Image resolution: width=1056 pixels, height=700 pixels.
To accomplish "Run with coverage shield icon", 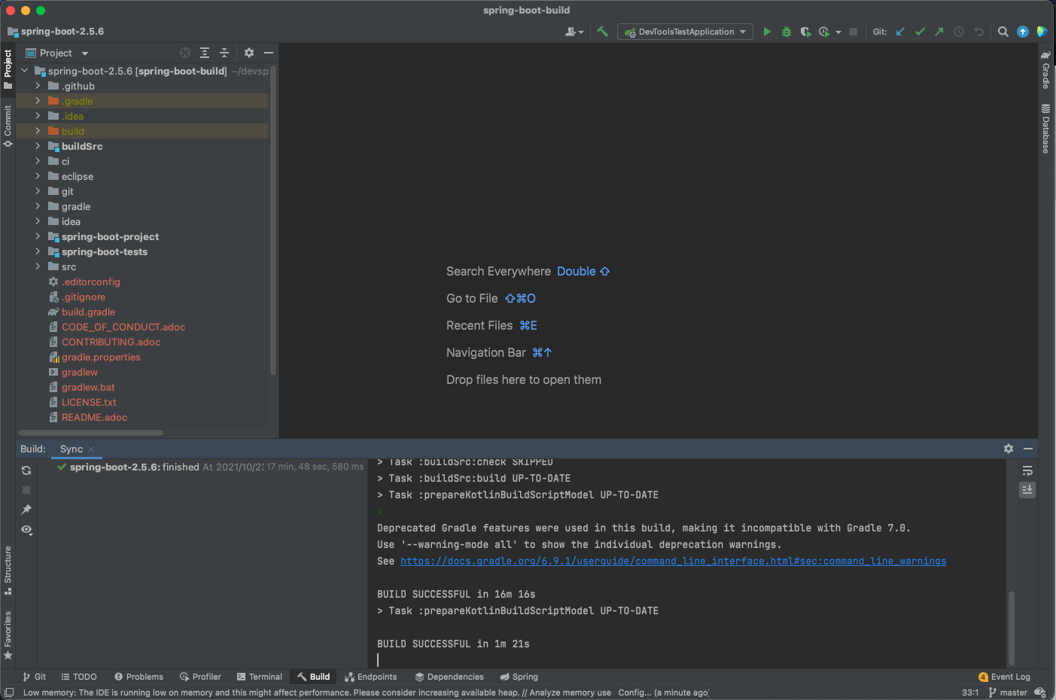I will (805, 32).
